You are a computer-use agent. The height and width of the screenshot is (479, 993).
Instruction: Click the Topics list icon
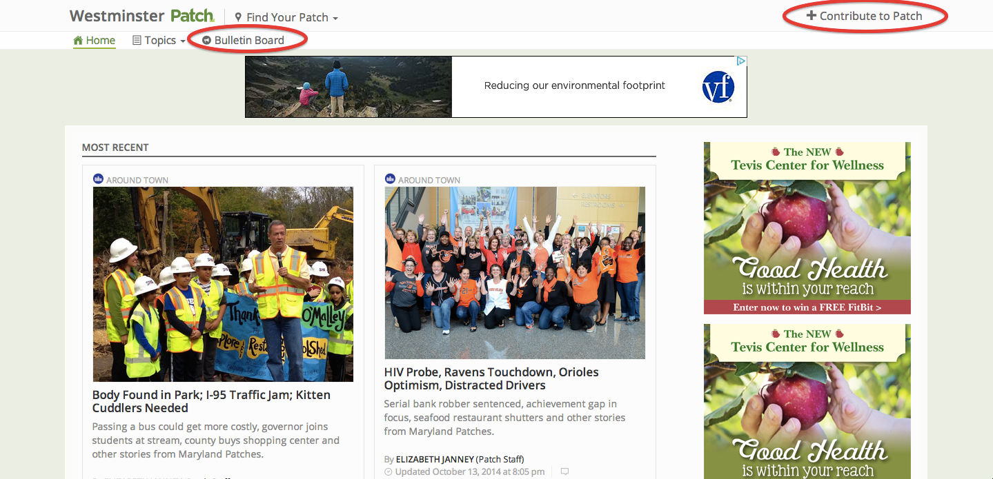137,41
